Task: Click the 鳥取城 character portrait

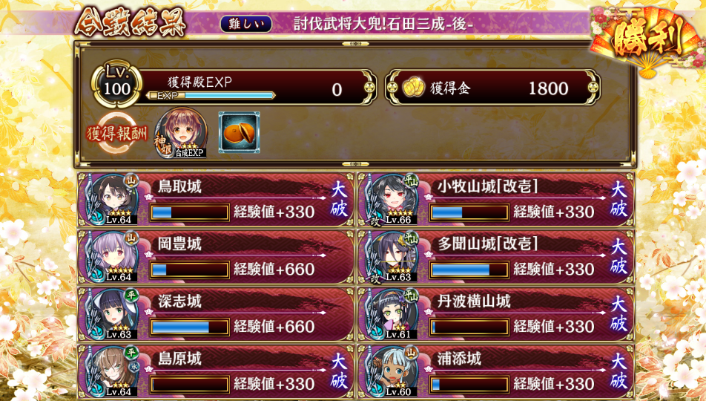Action: pyautogui.click(x=113, y=199)
